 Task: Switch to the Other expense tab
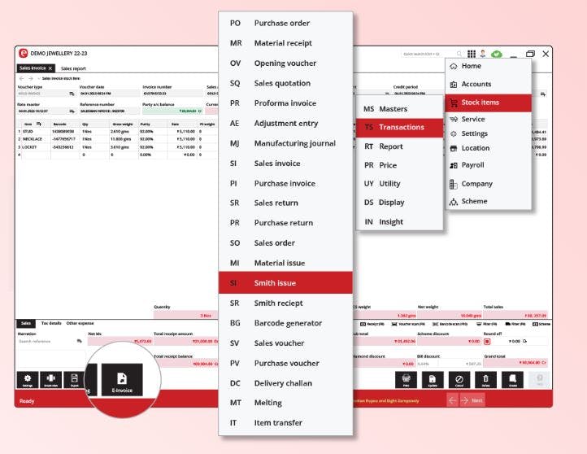click(x=80, y=323)
